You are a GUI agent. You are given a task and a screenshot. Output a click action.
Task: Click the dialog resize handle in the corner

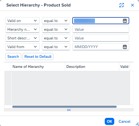tap(137, 124)
